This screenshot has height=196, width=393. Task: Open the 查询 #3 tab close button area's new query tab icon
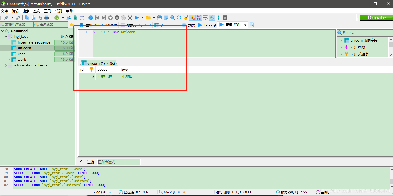point(252,25)
